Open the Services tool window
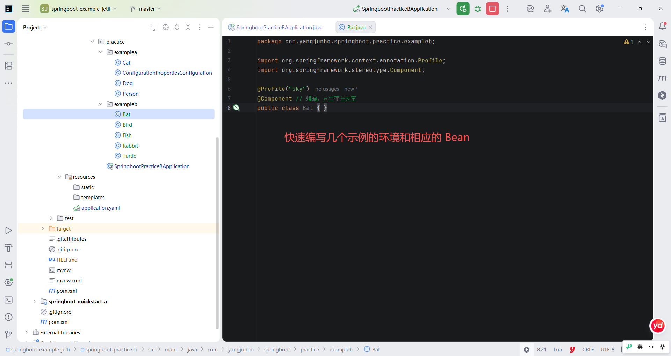The image size is (671, 356). 8,265
